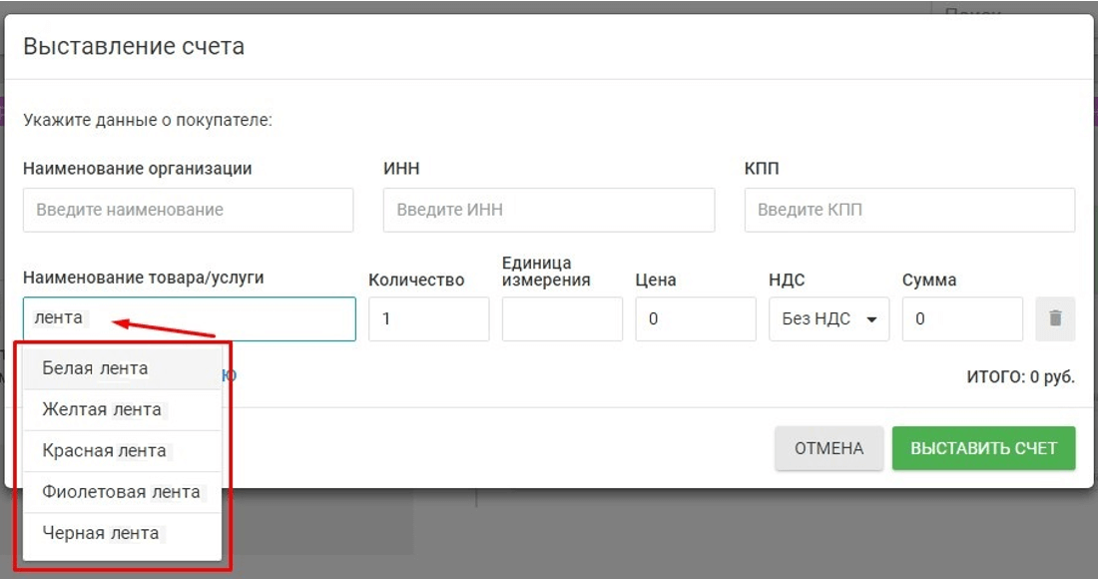Click the Сумма input field
This screenshot has width=1098, height=581.
click(962, 319)
